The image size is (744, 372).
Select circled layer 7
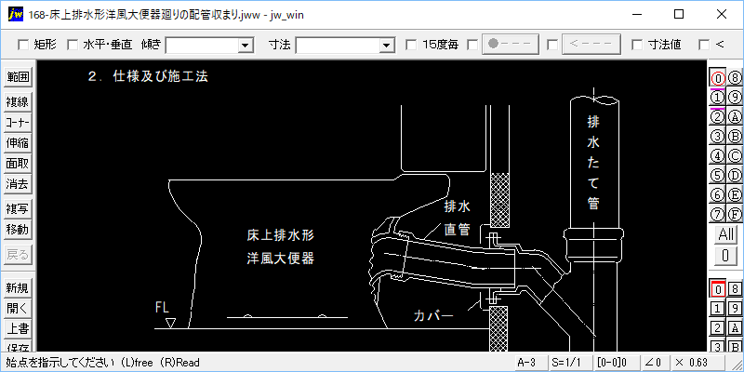coord(717,214)
